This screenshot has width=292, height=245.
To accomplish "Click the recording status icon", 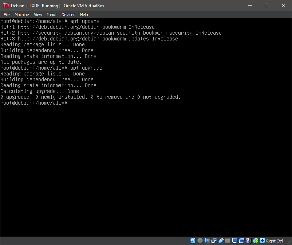I will click(x=241, y=241).
